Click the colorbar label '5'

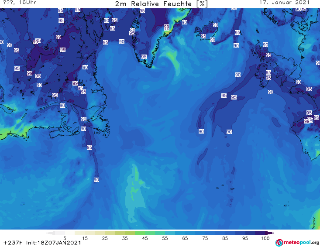tap(65, 238)
